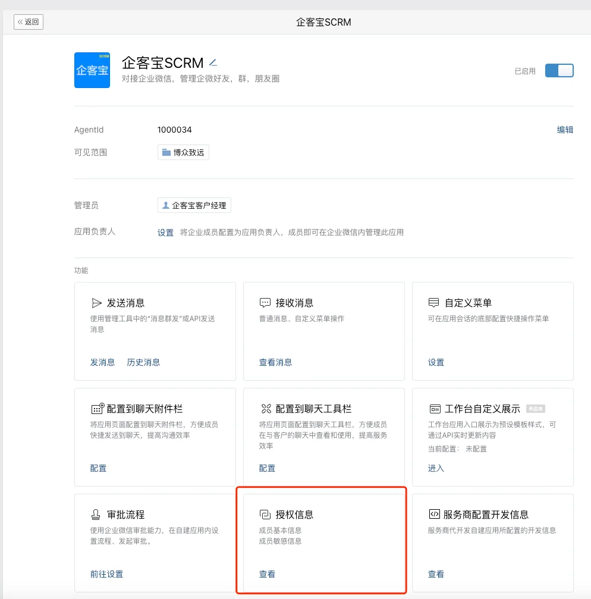The image size is (591, 599).
Task: Click the 当前配置: 未配置 status text
Action: 457,449
